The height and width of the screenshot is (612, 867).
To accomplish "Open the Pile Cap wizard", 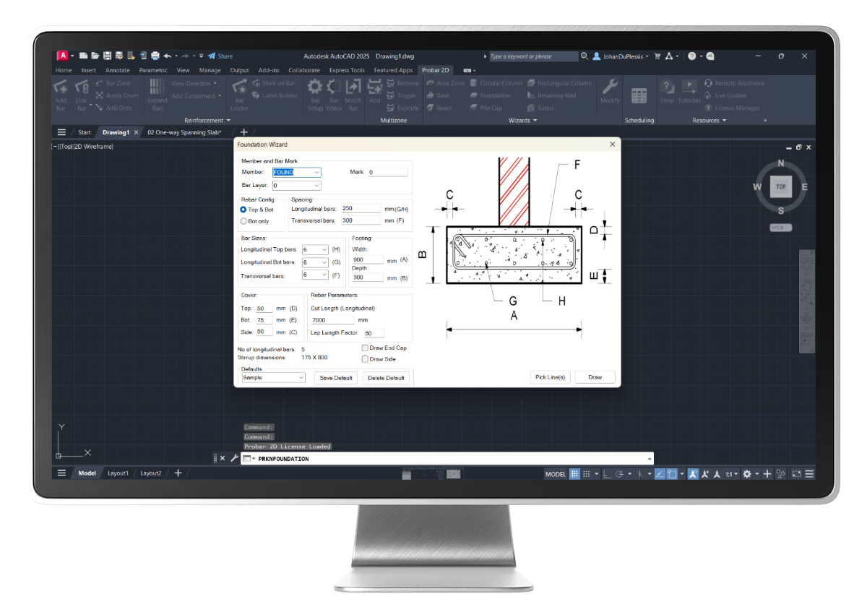I will (486, 108).
